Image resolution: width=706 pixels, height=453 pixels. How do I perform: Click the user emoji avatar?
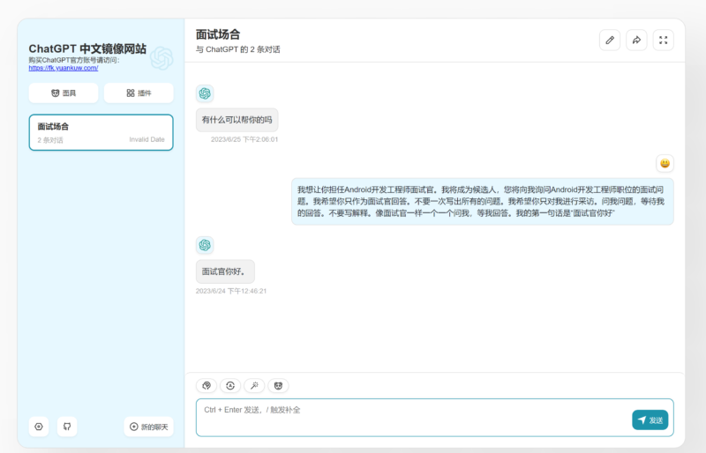665,163
